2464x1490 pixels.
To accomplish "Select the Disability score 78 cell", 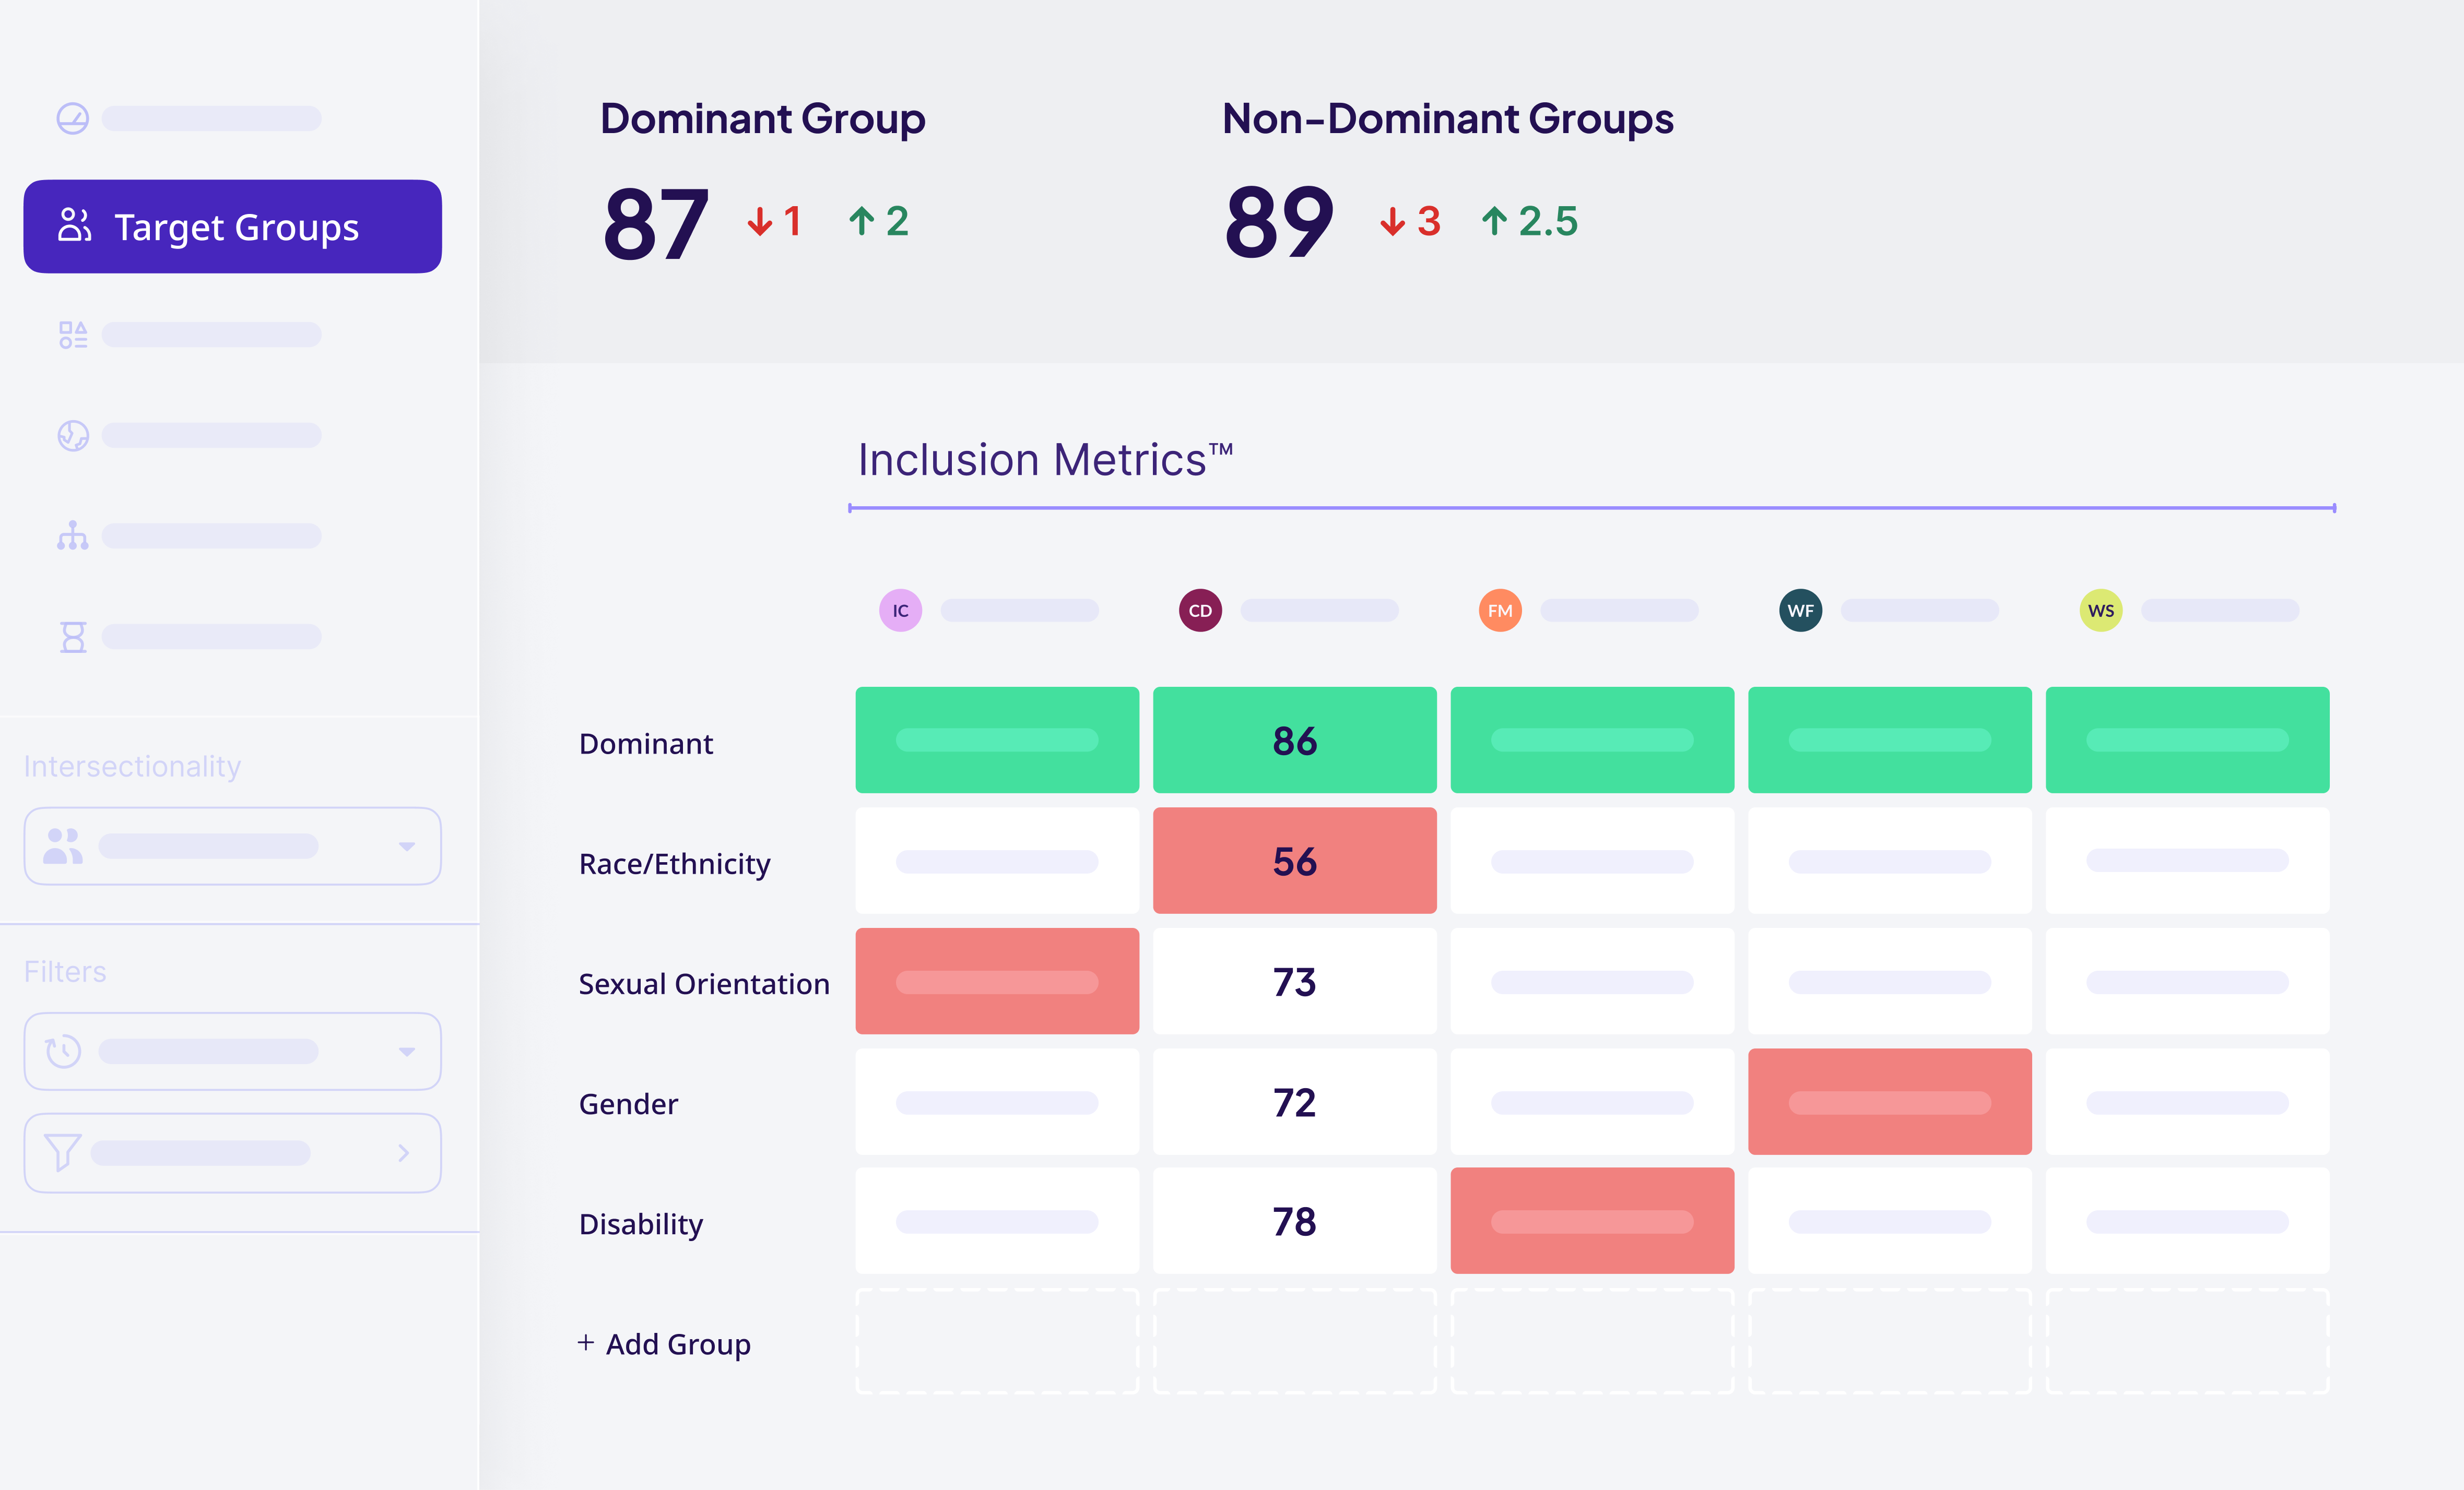I will pos(1294,1221).
